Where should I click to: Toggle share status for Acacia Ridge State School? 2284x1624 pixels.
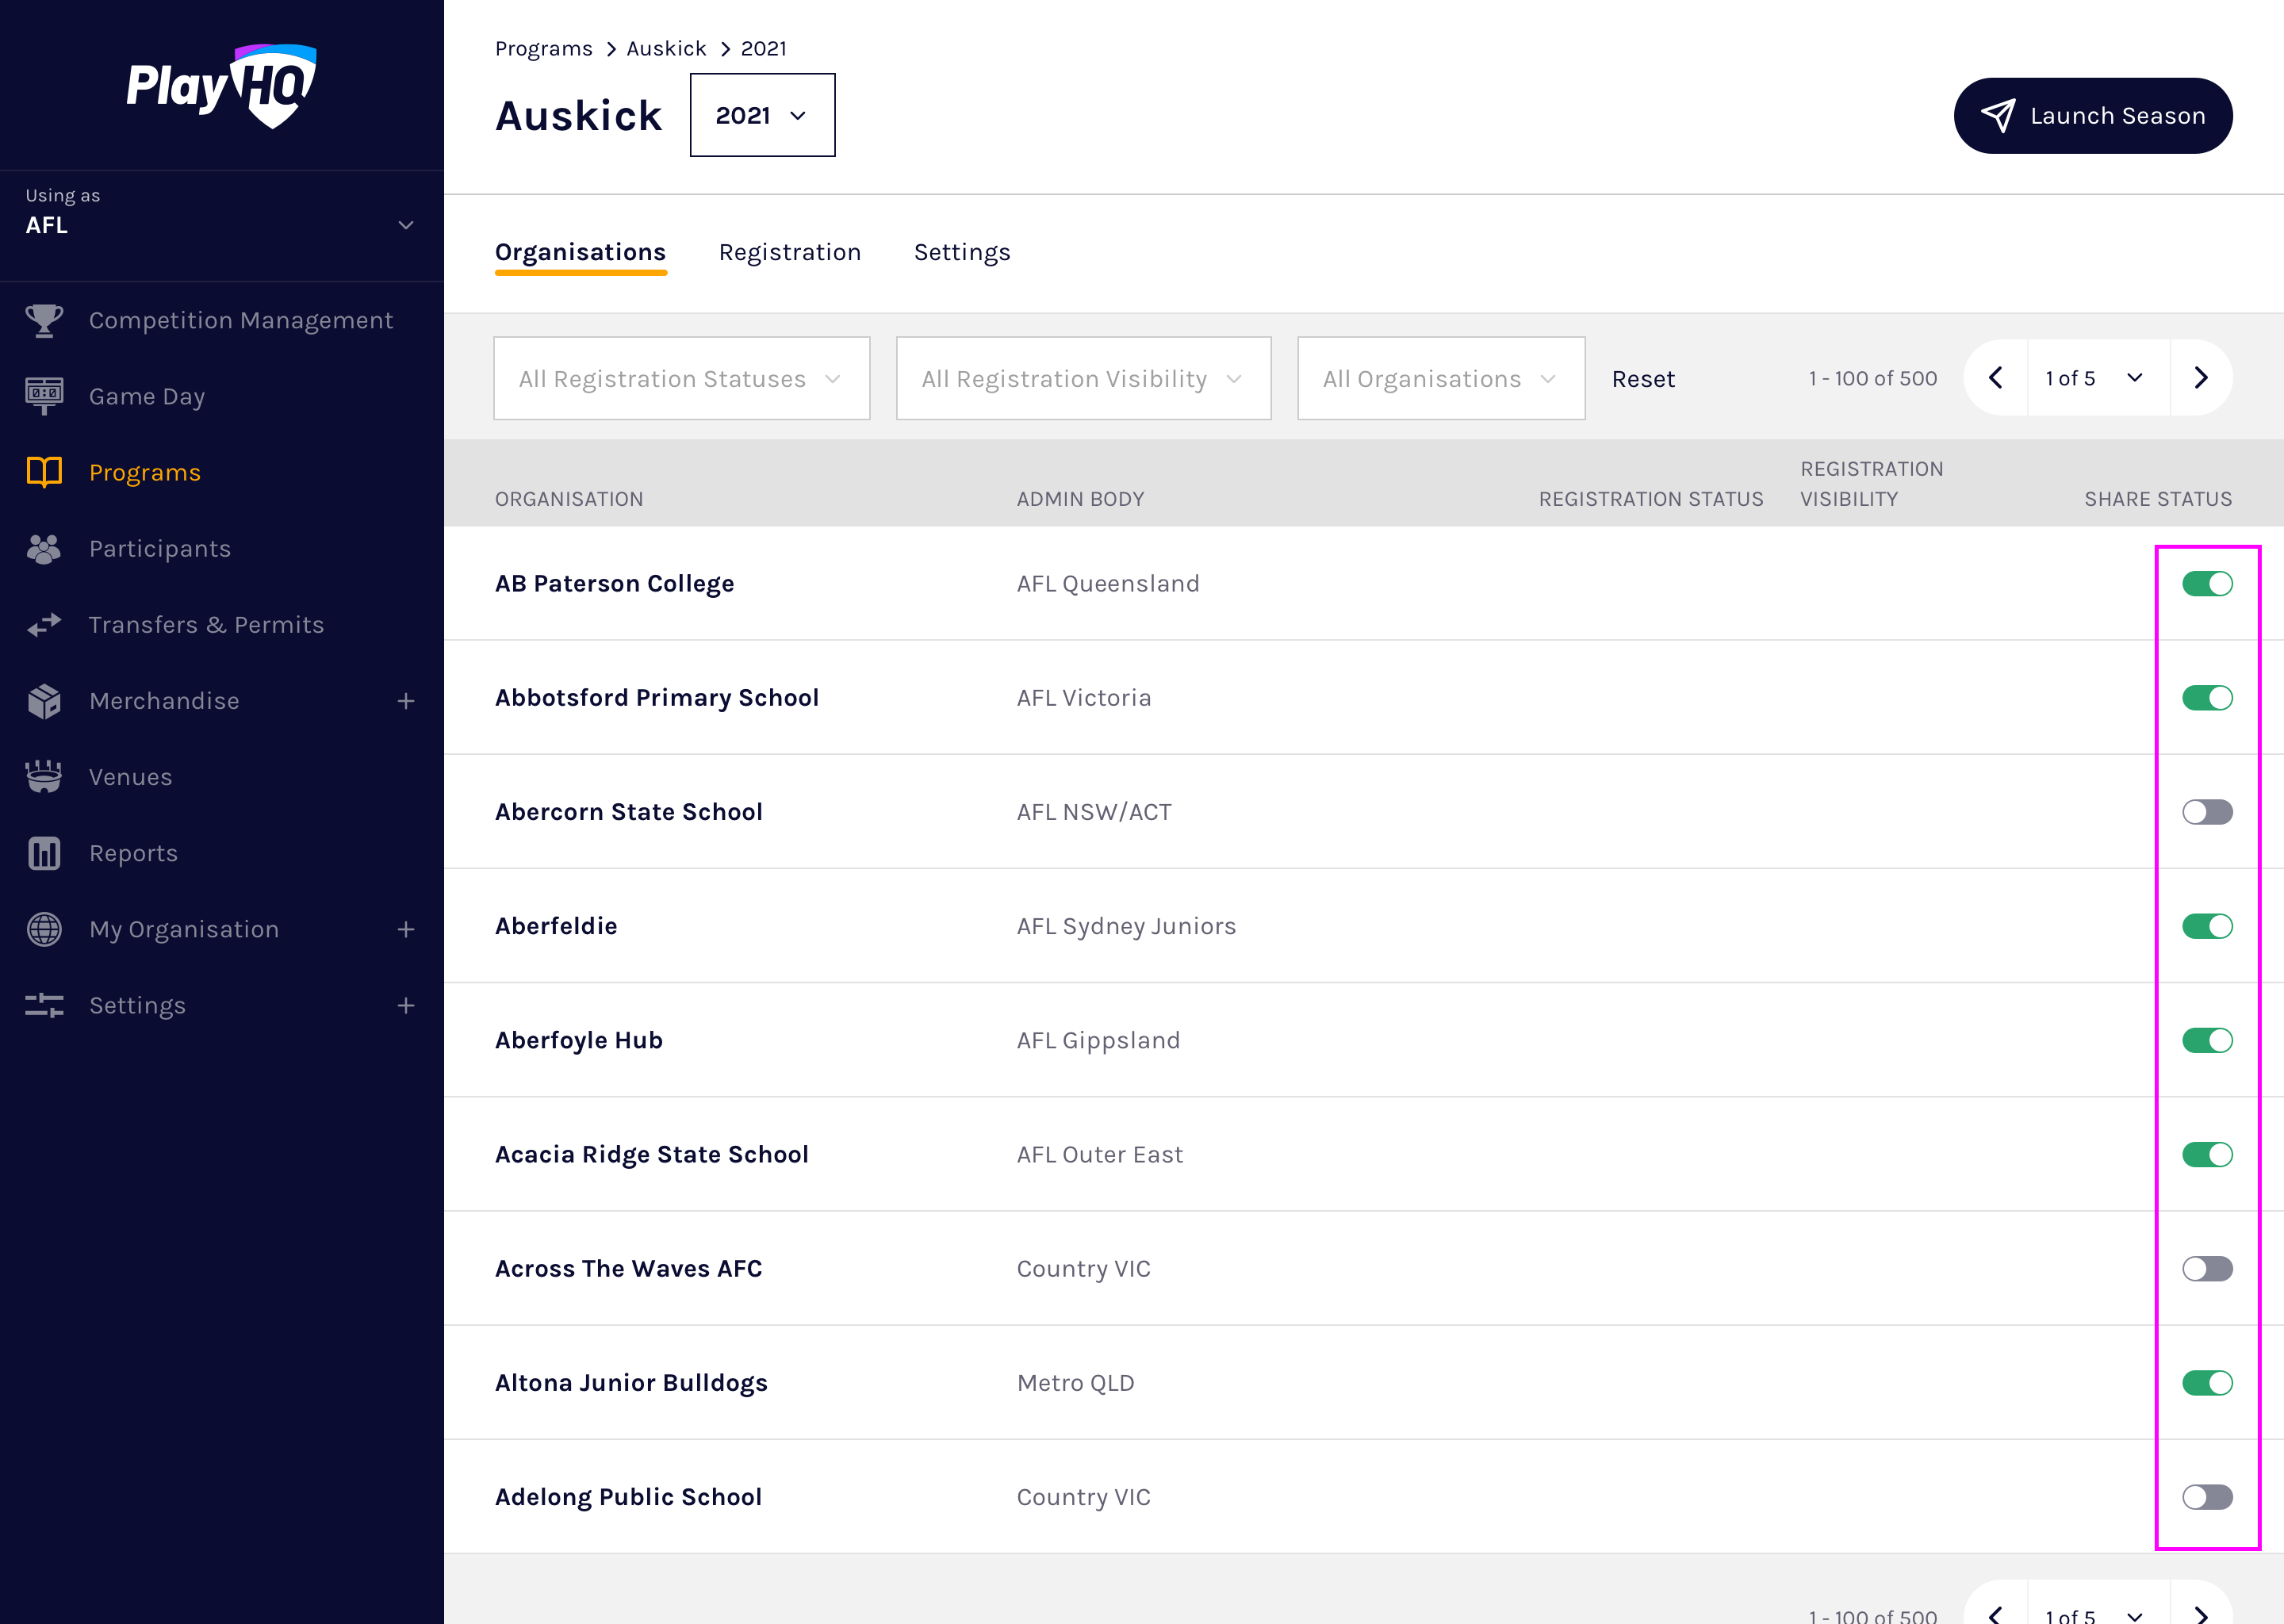(x=2207, y=1155)
